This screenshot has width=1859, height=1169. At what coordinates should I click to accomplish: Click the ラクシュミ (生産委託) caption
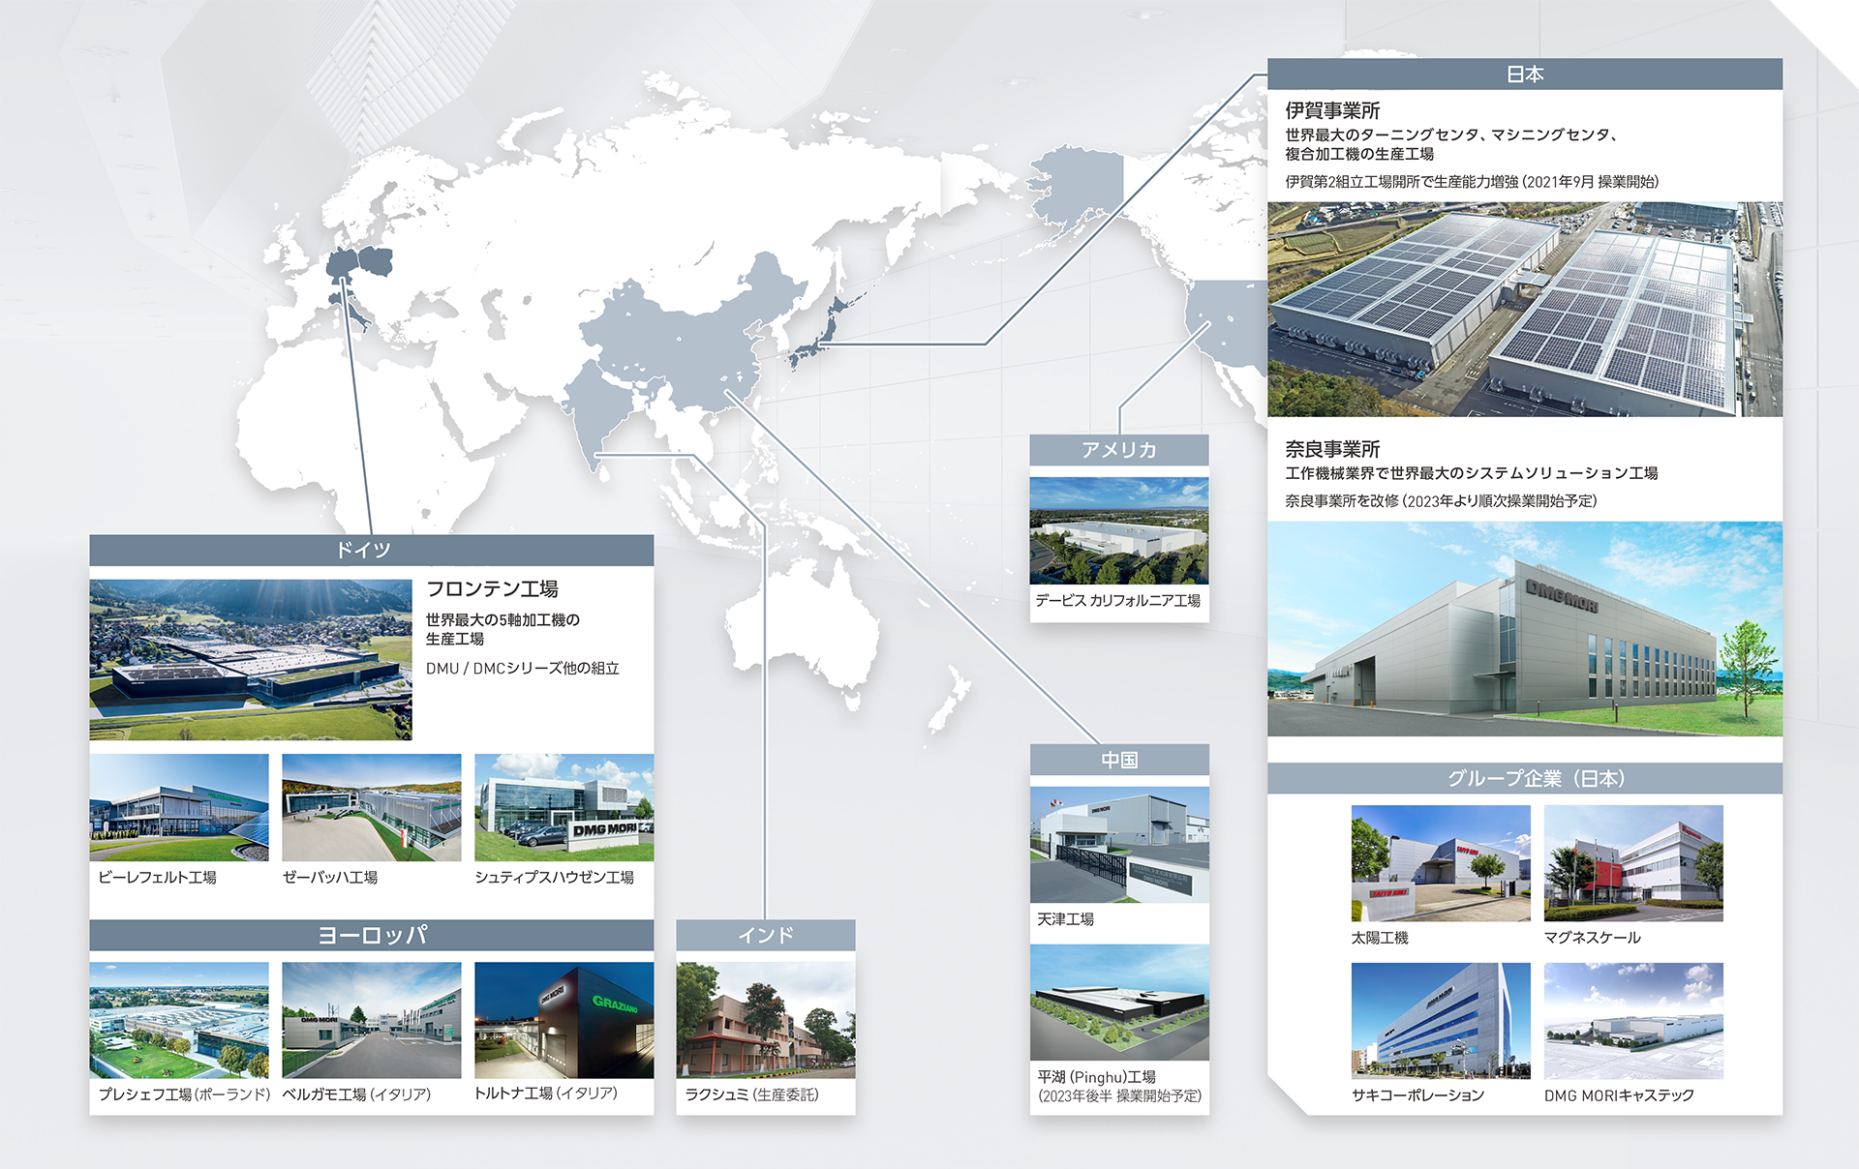click(x=751, y=1094)
